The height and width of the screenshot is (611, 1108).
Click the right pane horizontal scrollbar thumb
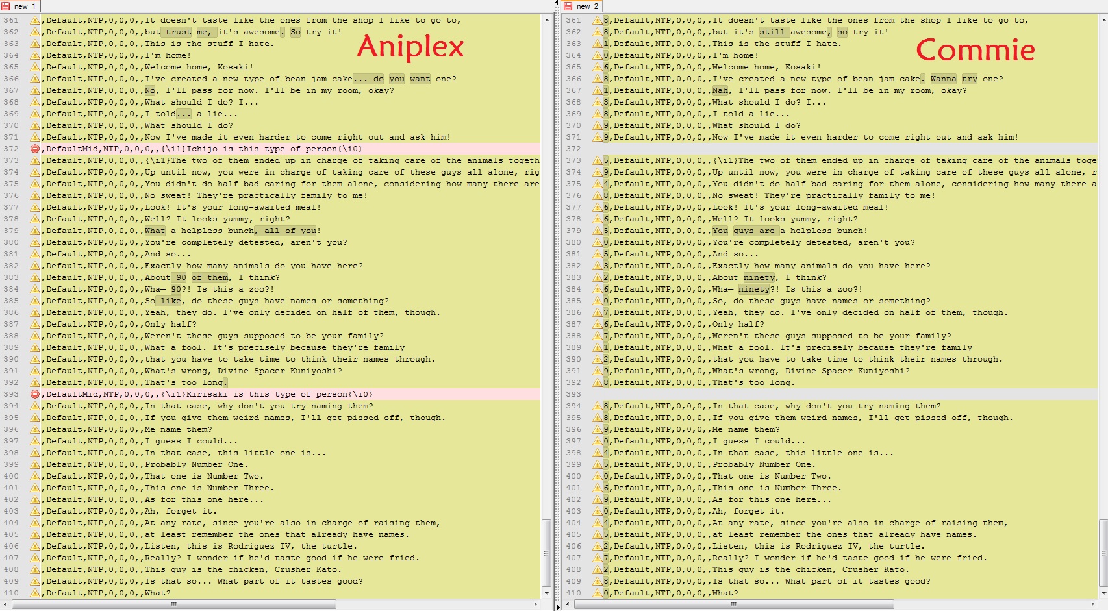tap(734, 604)
